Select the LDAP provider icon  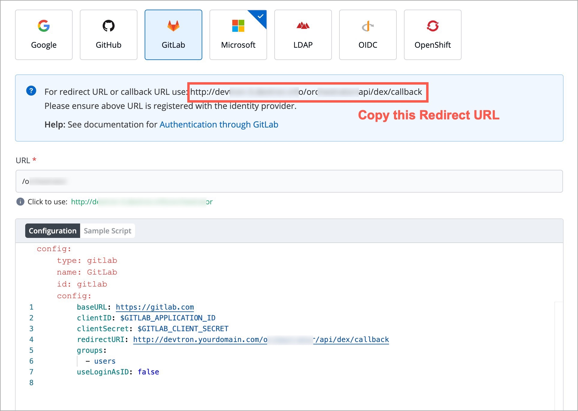(303, 26)
